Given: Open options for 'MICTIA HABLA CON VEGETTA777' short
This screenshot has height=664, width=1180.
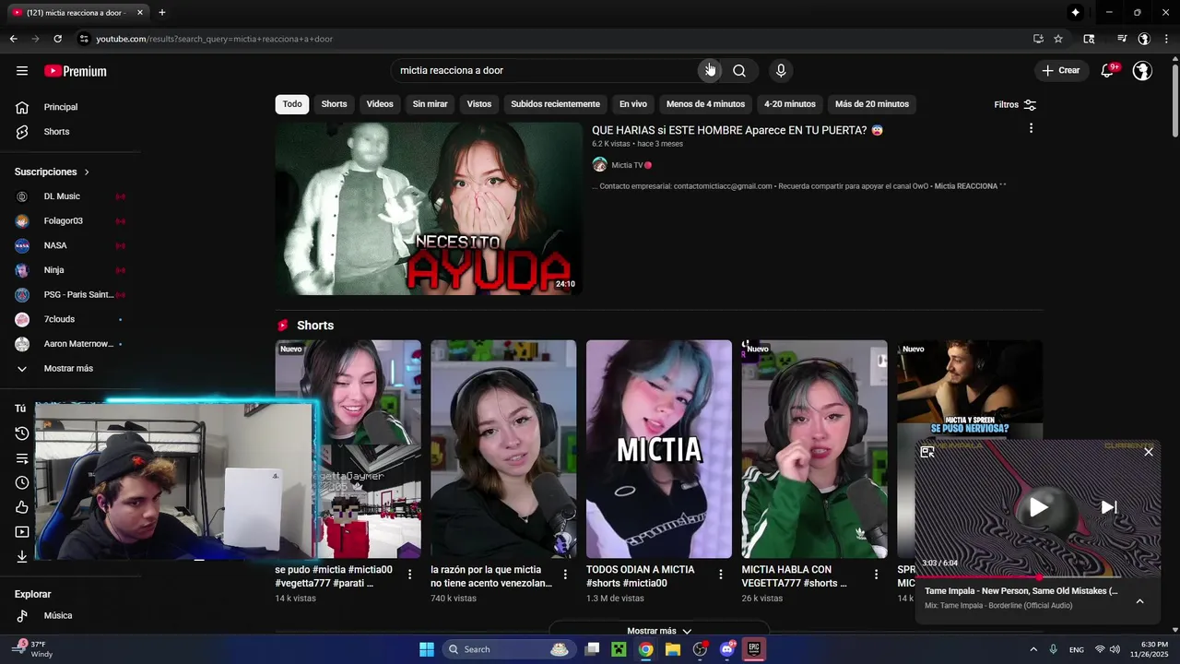Looking at the screenshot, I should pos(876,575).
